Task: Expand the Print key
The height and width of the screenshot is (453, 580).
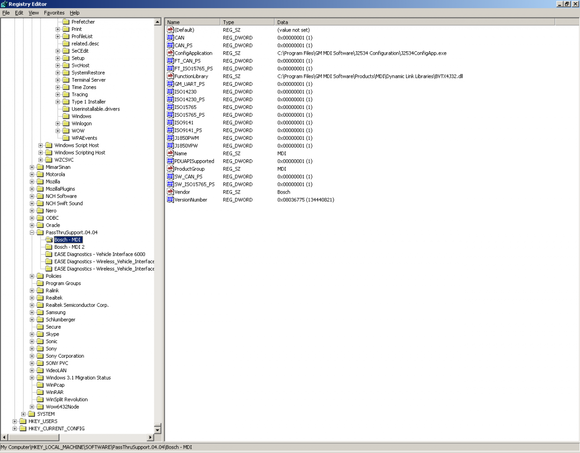Action: coord(58,29)
